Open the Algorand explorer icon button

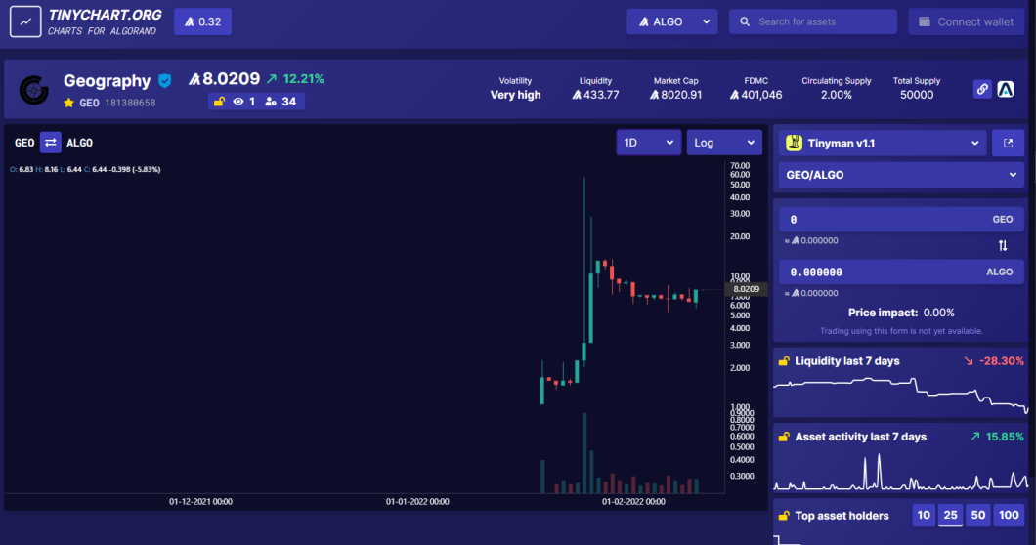1006,89
